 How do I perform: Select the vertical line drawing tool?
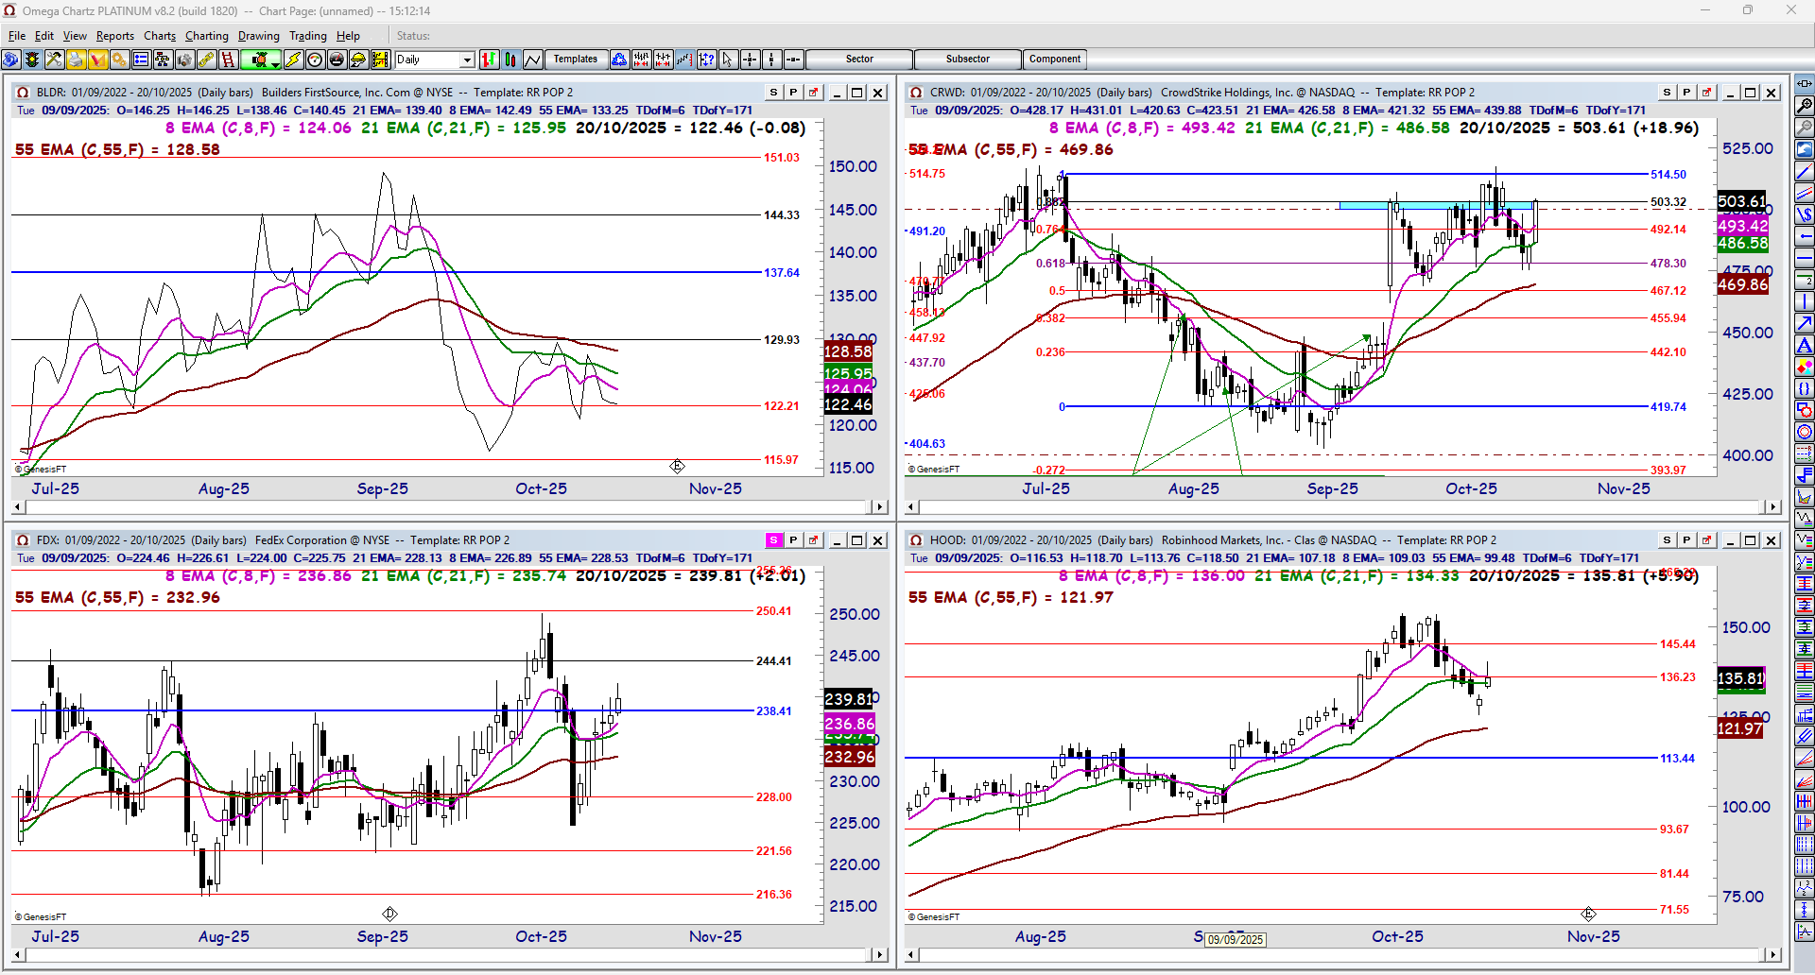tap(1805, 301)
